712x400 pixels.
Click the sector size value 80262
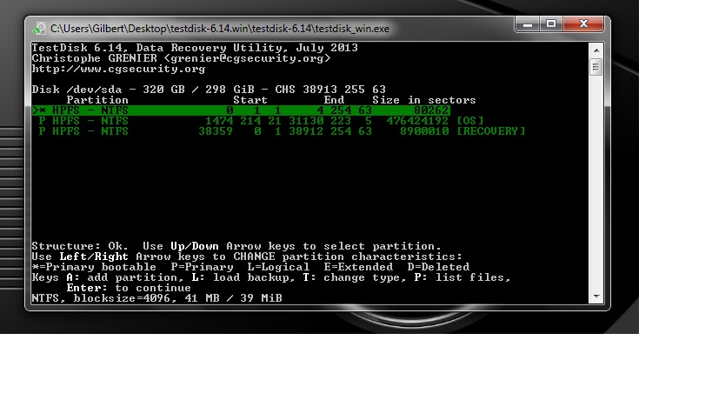(431, 110)
